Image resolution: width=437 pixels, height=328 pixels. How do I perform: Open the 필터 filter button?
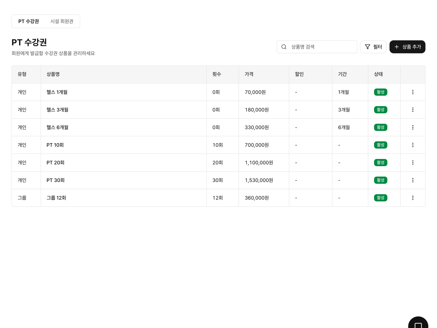pos(373,47)
